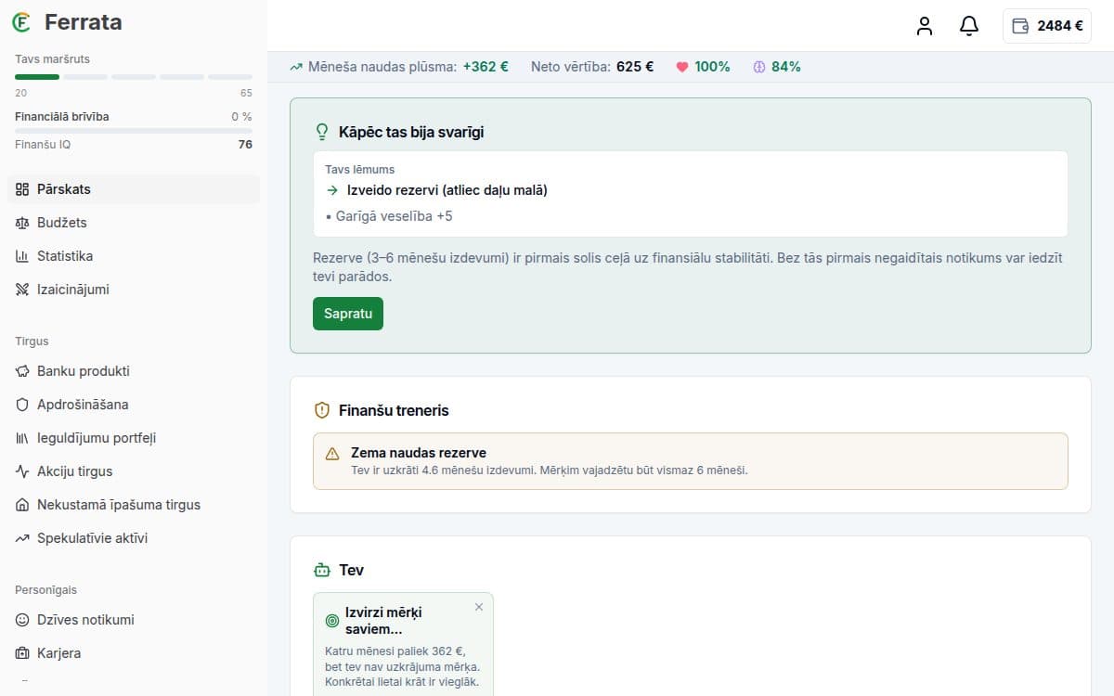Open Karjera briefcase item
The image size is (1114, 696).
click(x=134, y=653)
